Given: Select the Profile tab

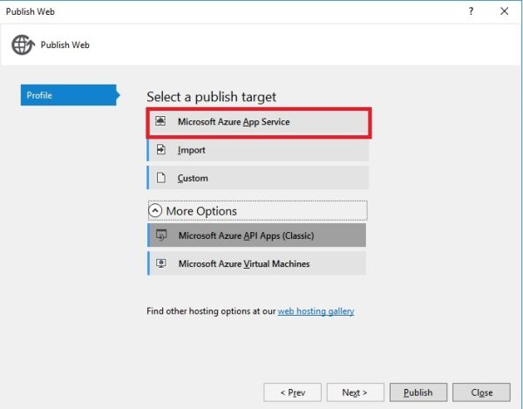Looking at the screenshot, I should [68, 95].
